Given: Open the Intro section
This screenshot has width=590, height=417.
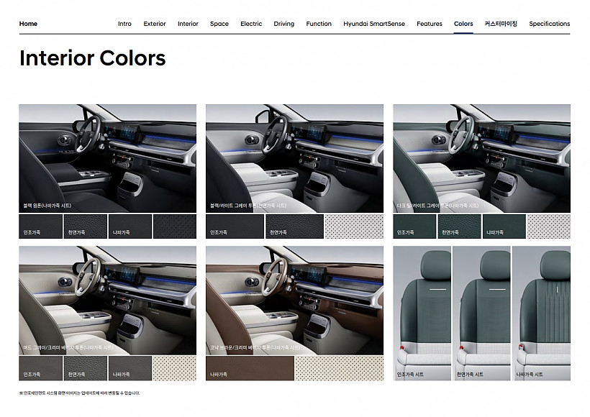Looking at the screenshot, I should 124,24.
